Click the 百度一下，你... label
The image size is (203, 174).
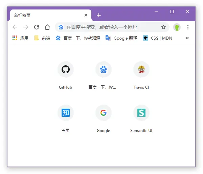[x=102, y=87]
